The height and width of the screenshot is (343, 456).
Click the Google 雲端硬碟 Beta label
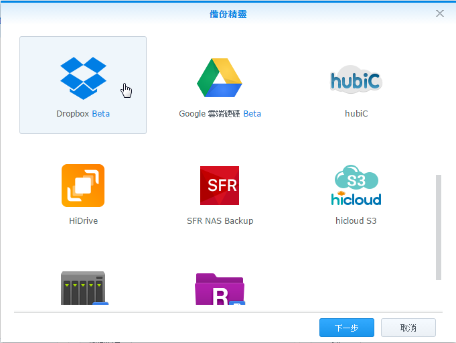pos(220,113)
